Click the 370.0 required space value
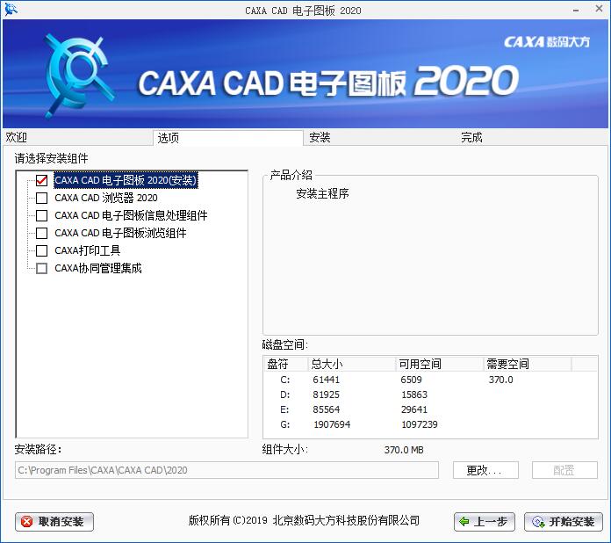 [x=500, y=380]
